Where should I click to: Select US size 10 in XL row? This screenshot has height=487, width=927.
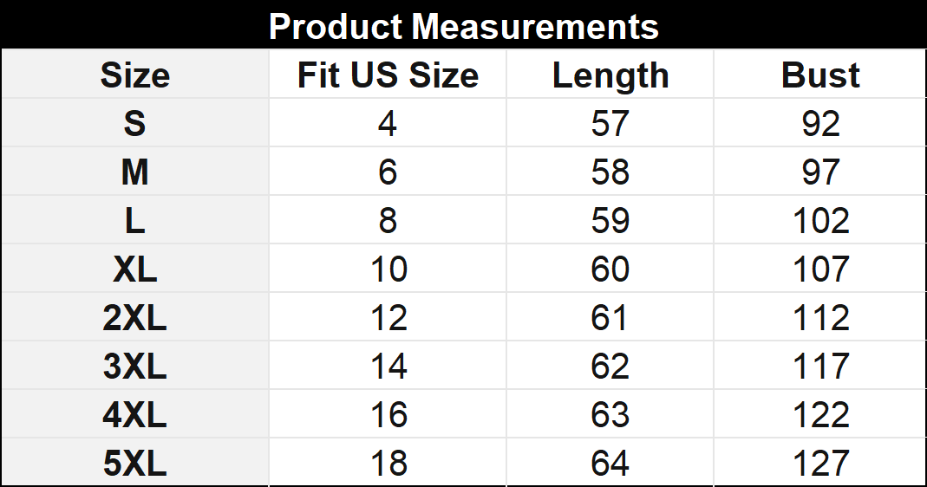388,269
